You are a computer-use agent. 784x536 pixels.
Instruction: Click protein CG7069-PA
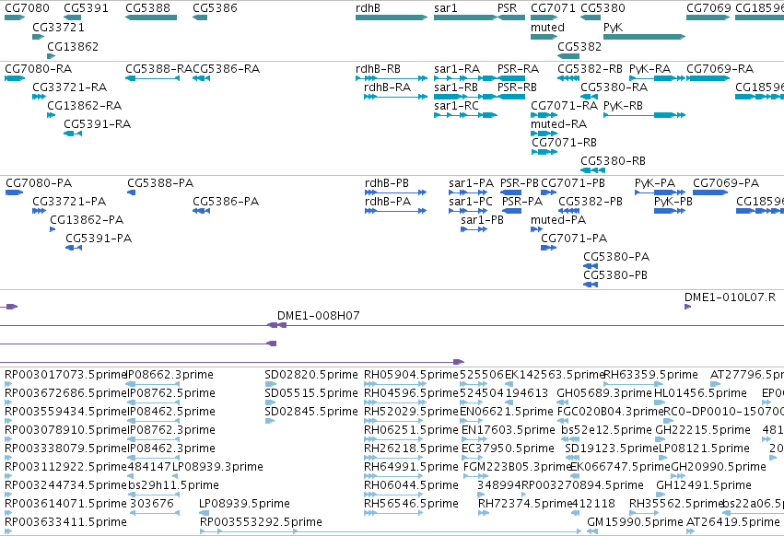(726, 183)
